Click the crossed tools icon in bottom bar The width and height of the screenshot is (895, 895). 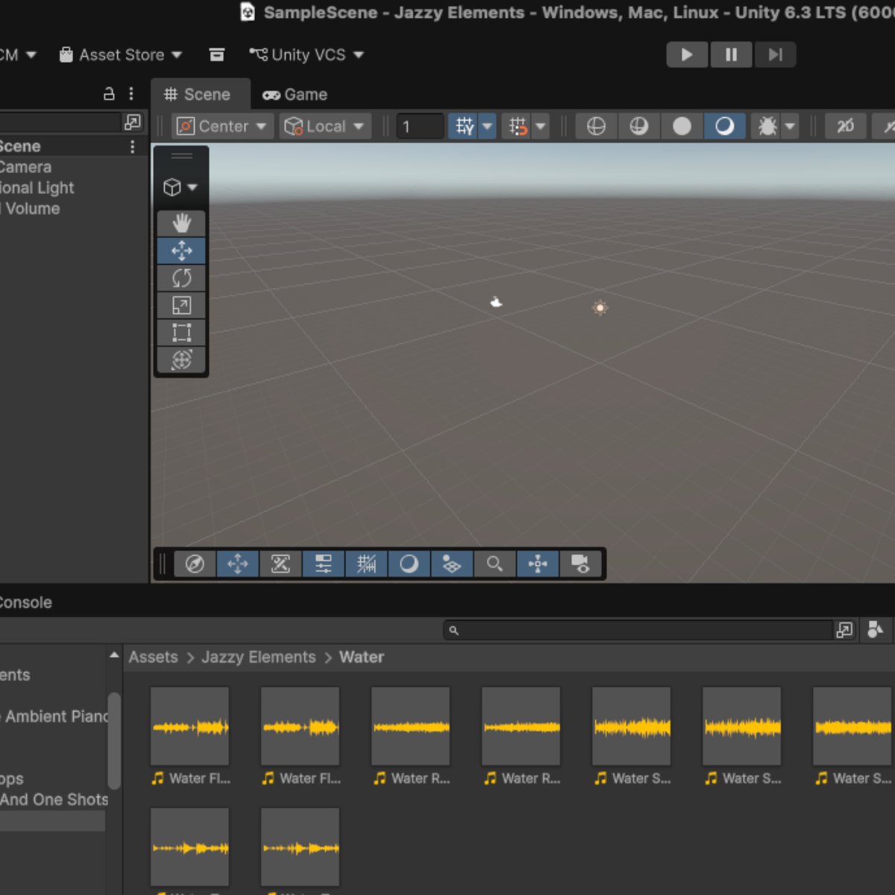tap(280, 564)
